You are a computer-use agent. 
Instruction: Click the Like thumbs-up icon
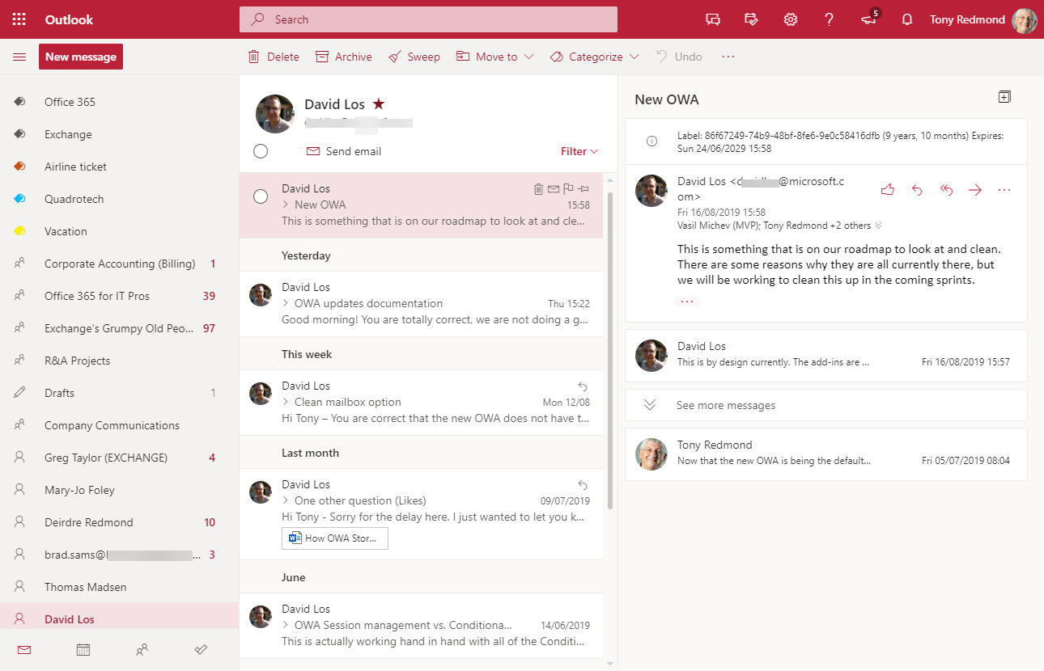888,190
